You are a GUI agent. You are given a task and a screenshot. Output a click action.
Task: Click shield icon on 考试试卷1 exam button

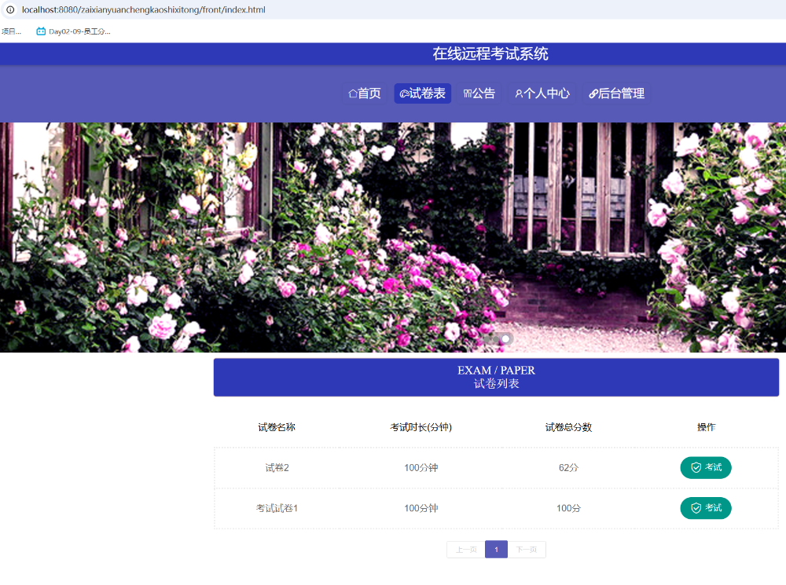tap(696, 508)
